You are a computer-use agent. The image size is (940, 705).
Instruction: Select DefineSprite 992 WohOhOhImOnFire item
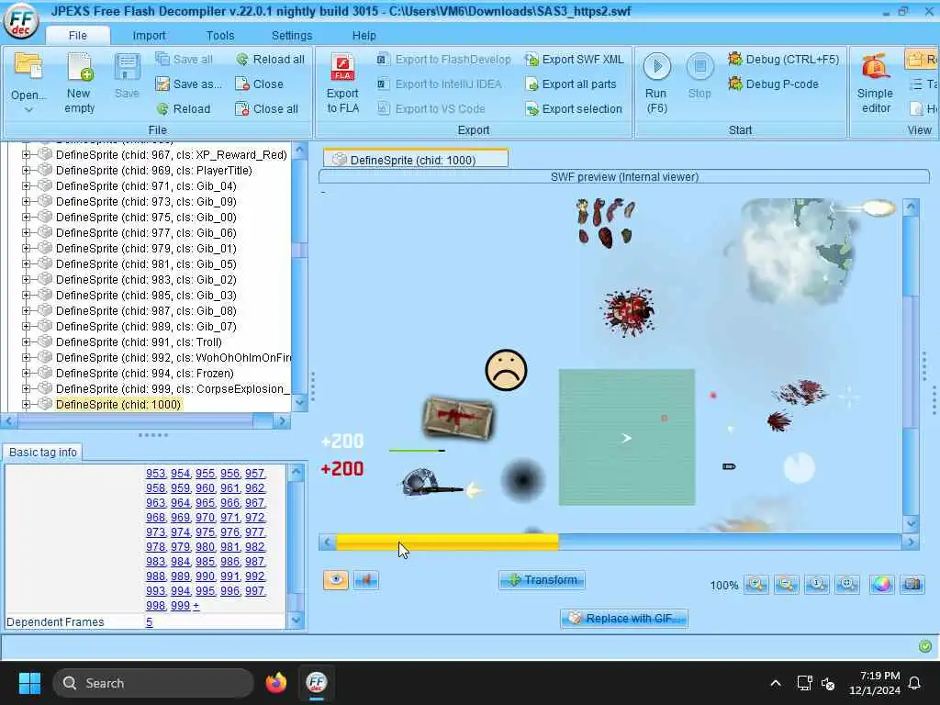point(173,357)
